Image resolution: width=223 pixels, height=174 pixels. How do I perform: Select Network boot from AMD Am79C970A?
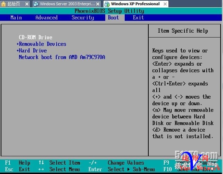click(x=62, y=57)
